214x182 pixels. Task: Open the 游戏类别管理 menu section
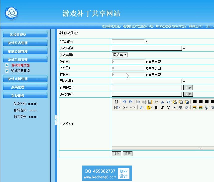pyautogui.click(x=25, y=51)
